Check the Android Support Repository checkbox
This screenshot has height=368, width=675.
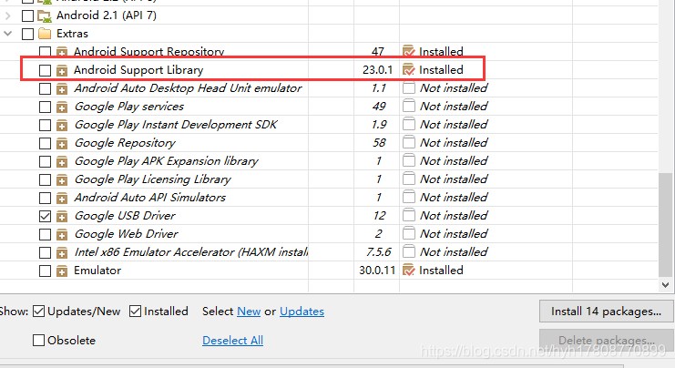(45, 53)
